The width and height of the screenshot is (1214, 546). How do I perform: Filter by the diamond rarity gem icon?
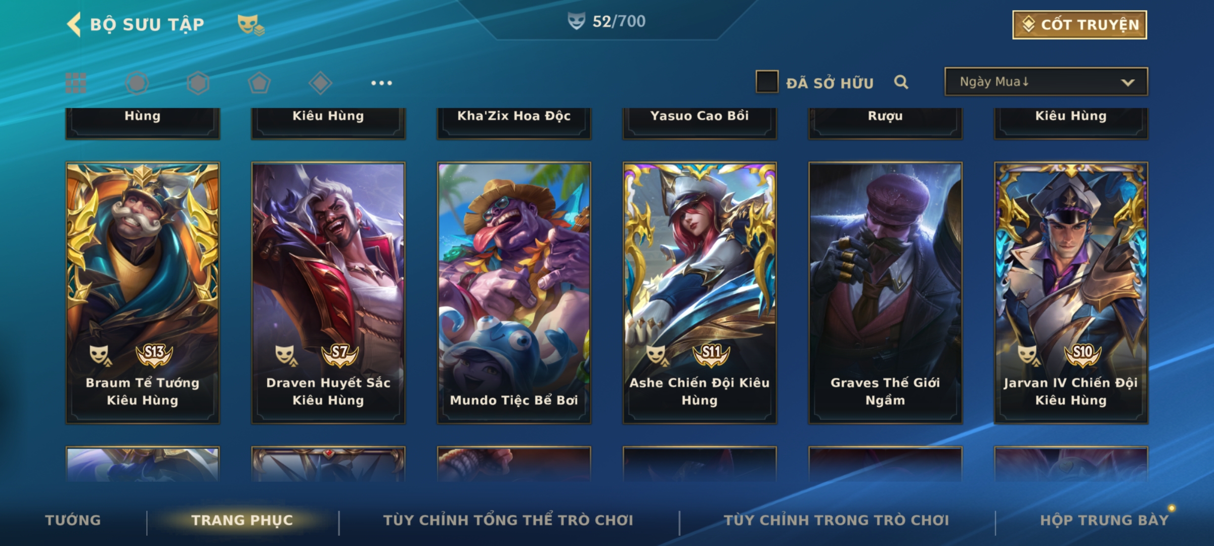320,83
